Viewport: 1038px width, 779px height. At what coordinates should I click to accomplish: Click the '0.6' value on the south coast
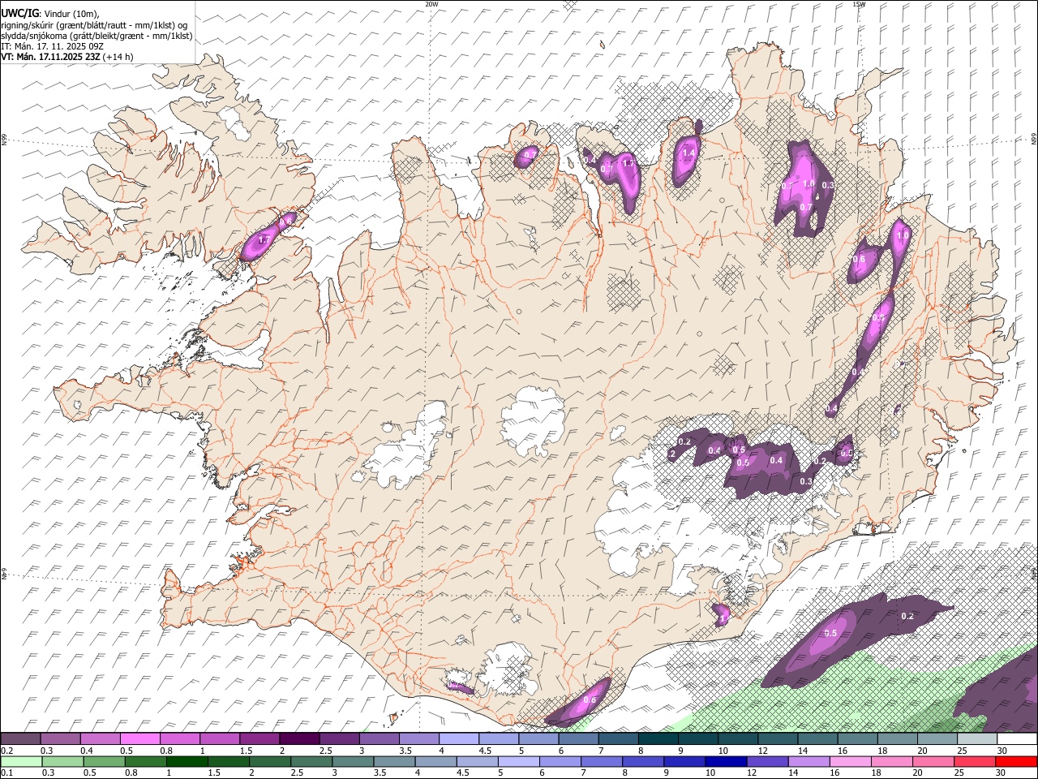tap(590, 700)
